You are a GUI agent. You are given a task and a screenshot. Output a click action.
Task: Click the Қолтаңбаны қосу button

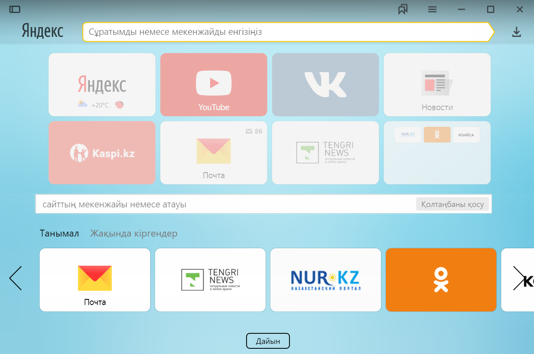coord(453,204)
